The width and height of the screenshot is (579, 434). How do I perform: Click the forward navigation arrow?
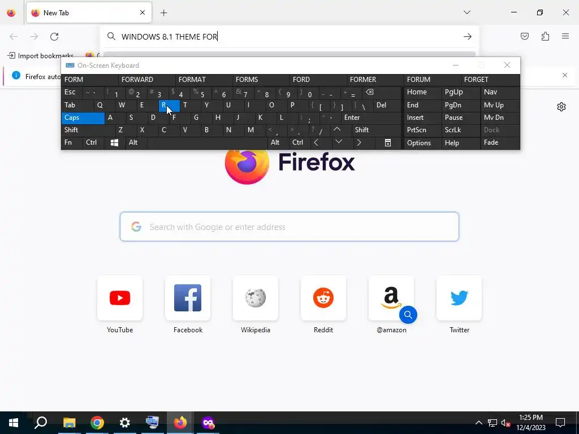(x=34, y=37)
